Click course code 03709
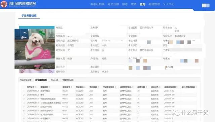 [65, 103]
